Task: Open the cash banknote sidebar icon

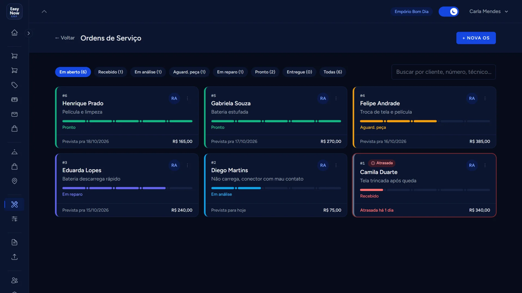Action: 14,100
